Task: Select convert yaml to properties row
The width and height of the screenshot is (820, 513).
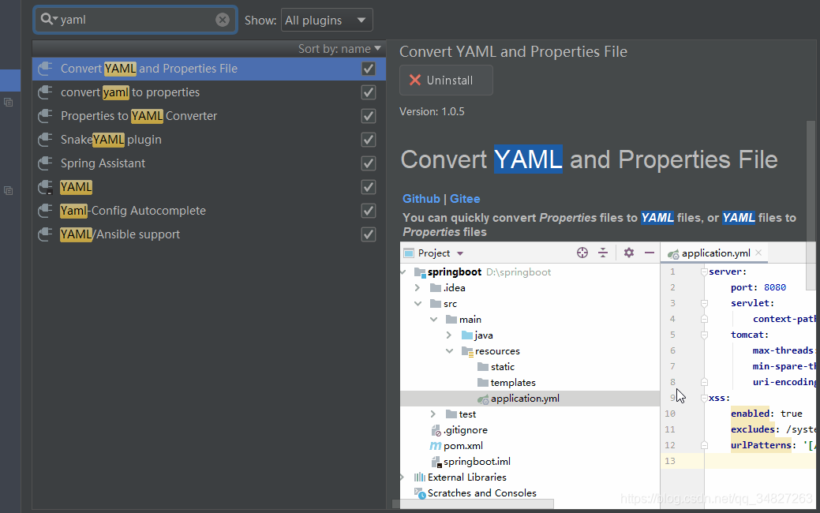Action: [x=208, y=92]
